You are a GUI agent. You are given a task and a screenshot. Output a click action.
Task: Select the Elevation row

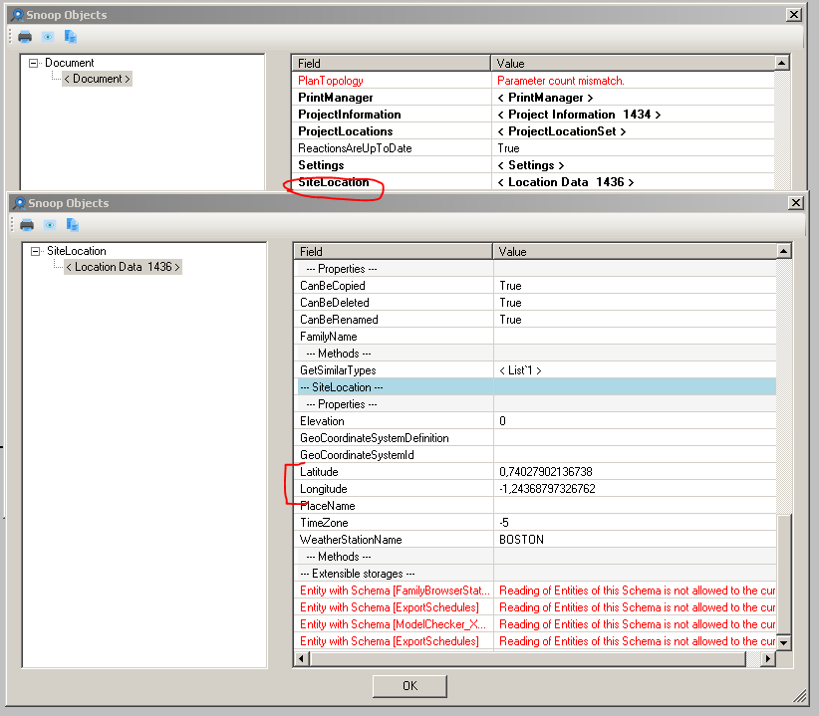pos(535,421)
